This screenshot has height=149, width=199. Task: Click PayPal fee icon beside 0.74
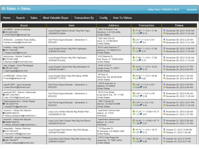pyautogui.click(x=141, y=33)
